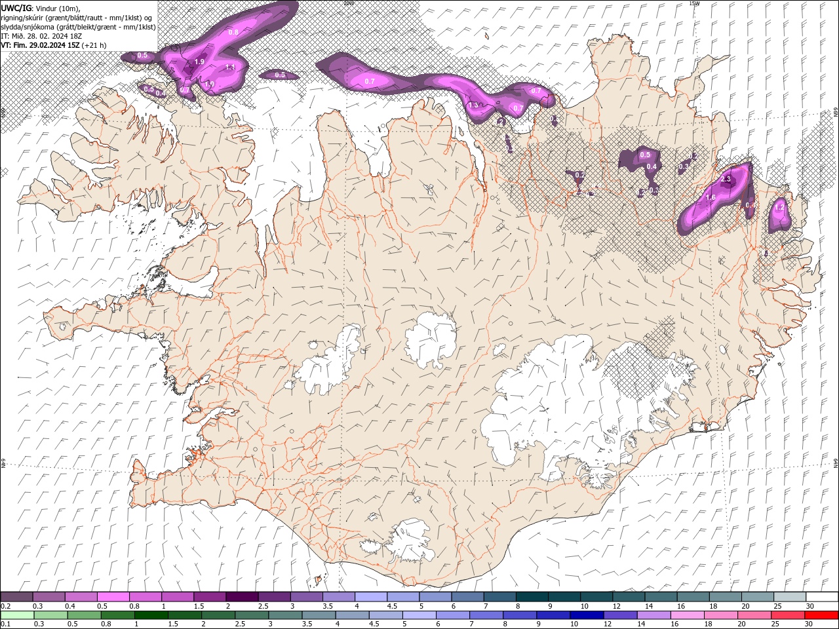Click the lavender swatch between 4 and 4.5 on the snow scale
This screenshot has height=629, width=839.
(x=370, y=597)
